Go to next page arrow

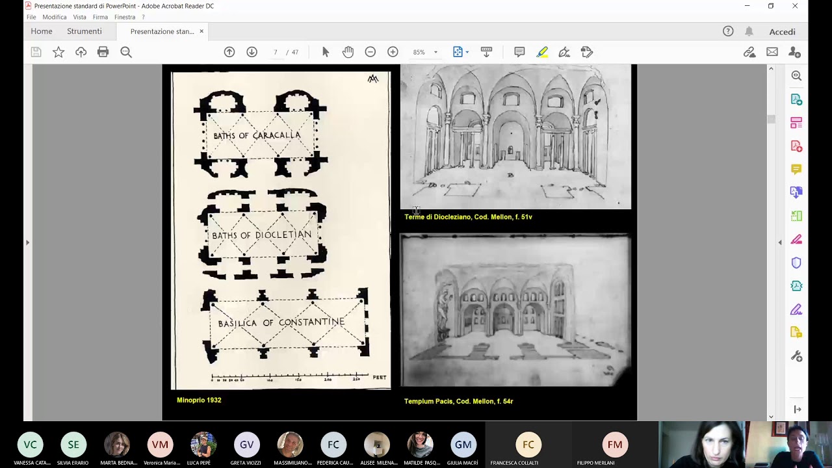252,52
